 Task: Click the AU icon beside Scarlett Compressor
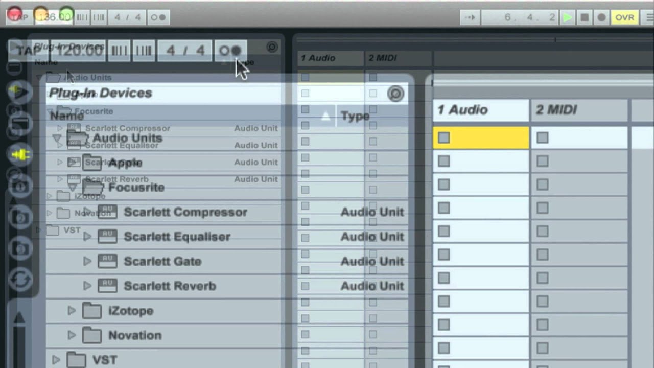point(107,212)
